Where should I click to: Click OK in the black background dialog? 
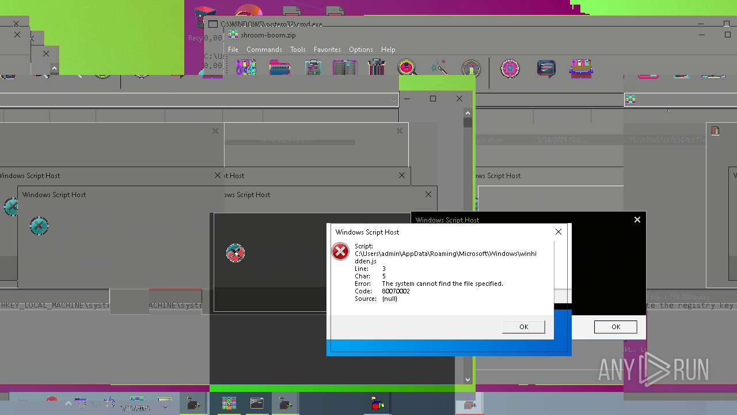click(616, 327)
